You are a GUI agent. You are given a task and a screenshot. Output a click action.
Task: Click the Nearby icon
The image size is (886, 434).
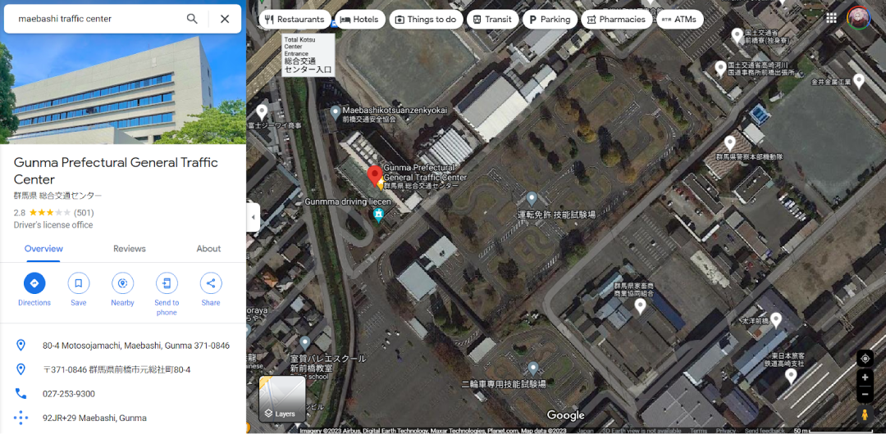[x=122, y=283]
